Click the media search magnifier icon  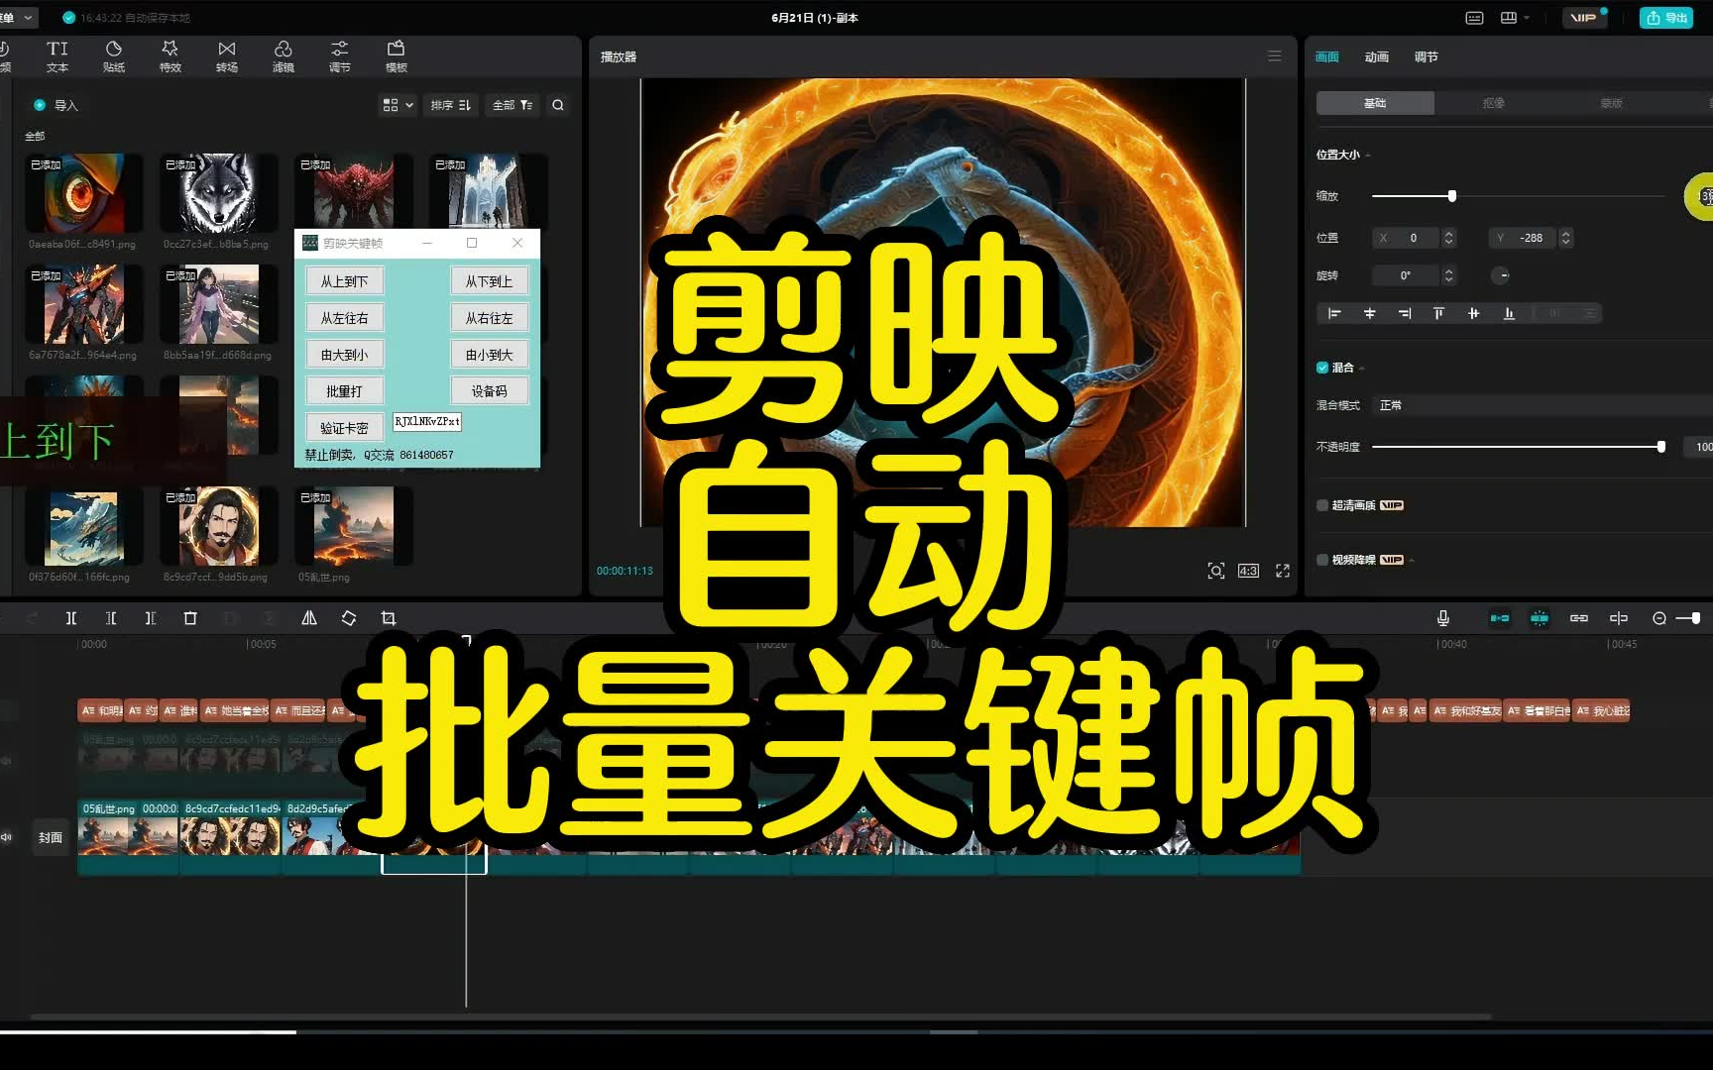click(558, 105)
